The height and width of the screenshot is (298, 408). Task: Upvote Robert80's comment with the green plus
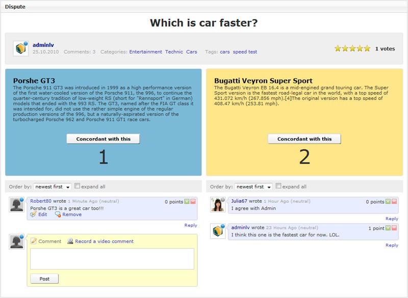tap(187, 201)
